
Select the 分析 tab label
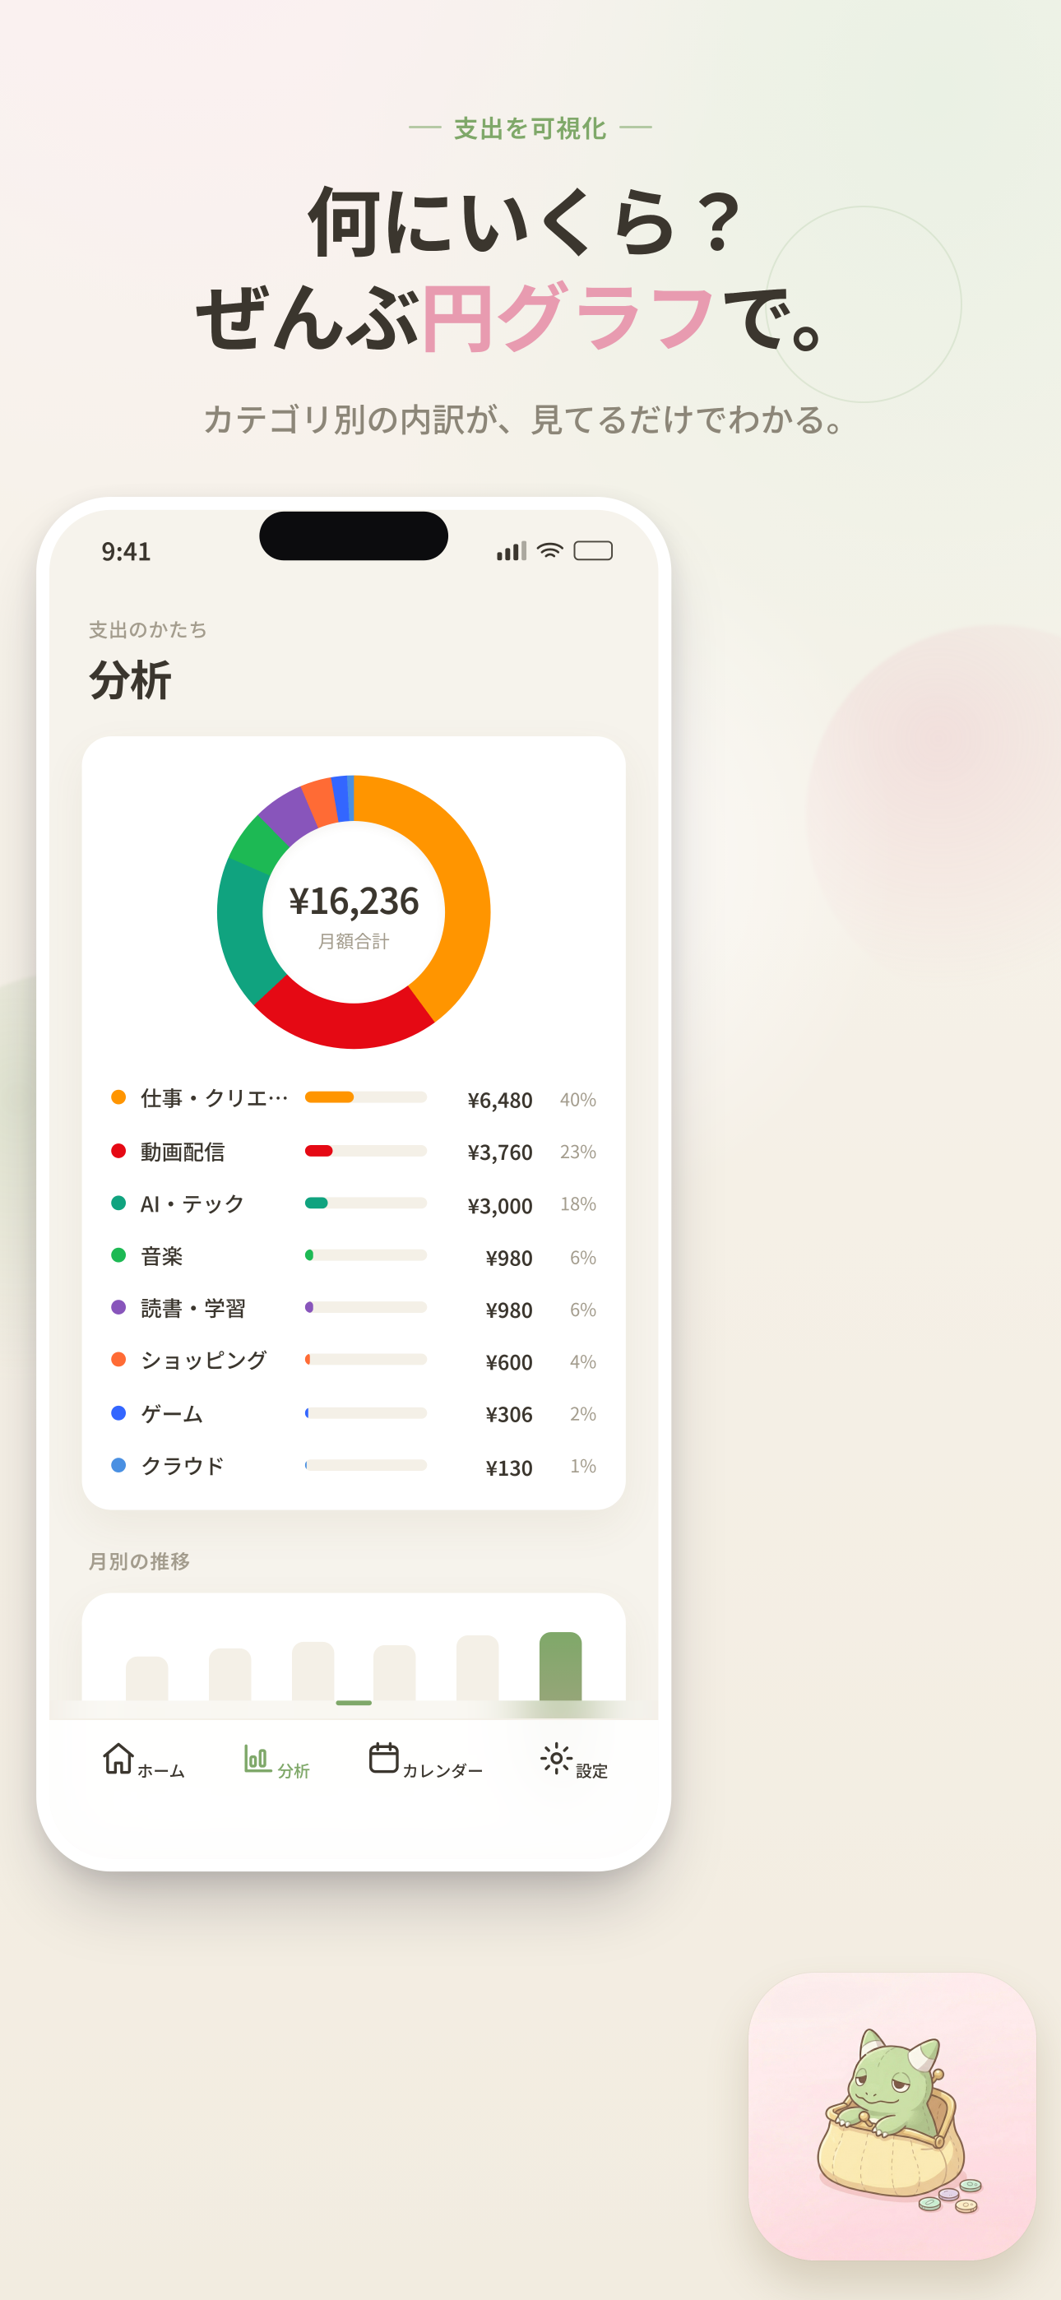pyautogui.click(x=293, y=1770)
